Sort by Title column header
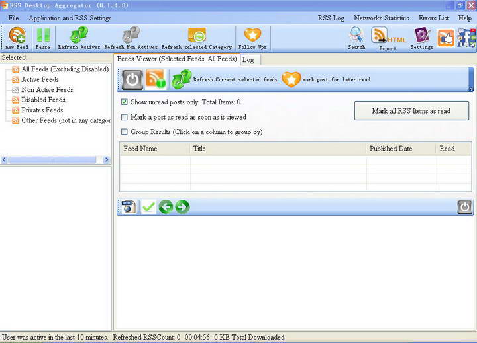 click(278, 149)
